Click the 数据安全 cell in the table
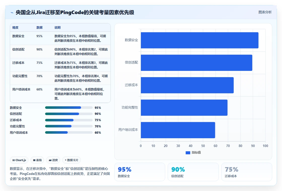282x191 pixels. (18, 36)
